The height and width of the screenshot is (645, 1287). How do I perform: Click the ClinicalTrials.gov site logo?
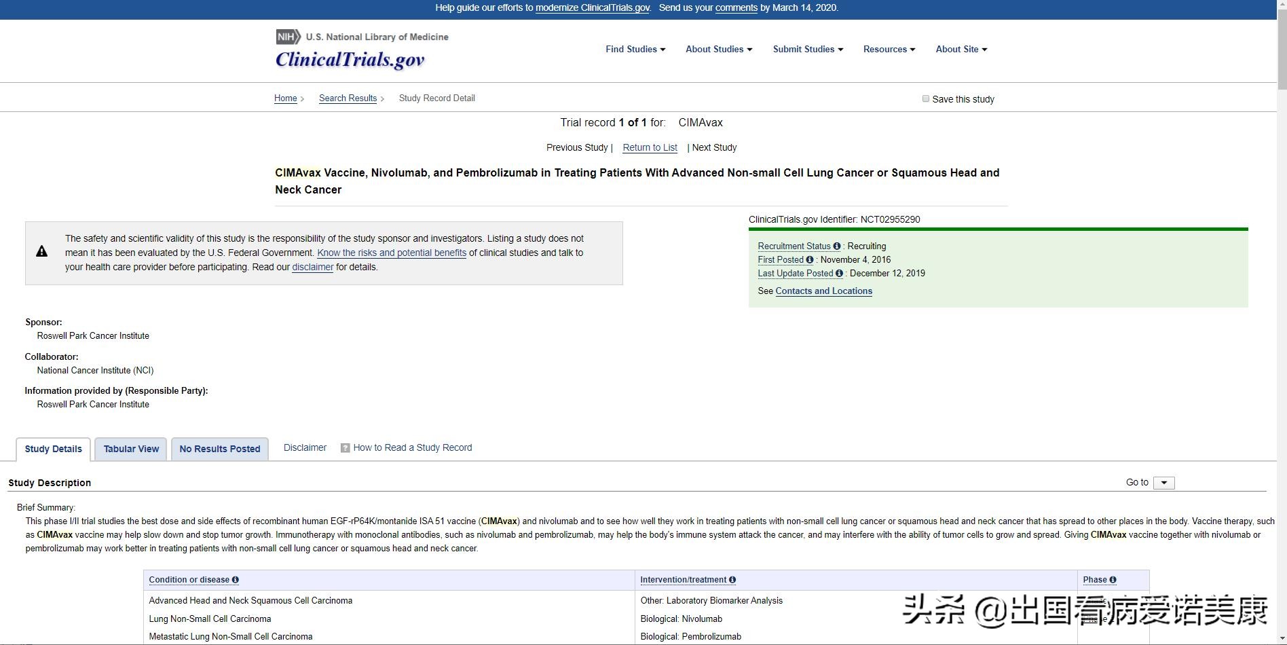click(350, 60)
